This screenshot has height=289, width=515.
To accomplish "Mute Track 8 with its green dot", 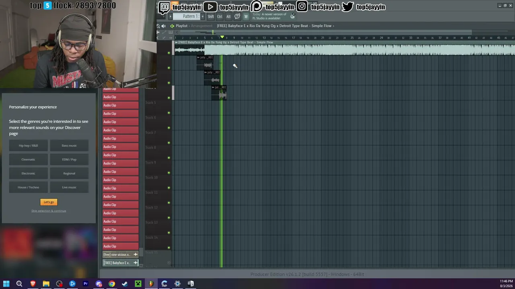I will click(x=169, y=158).
